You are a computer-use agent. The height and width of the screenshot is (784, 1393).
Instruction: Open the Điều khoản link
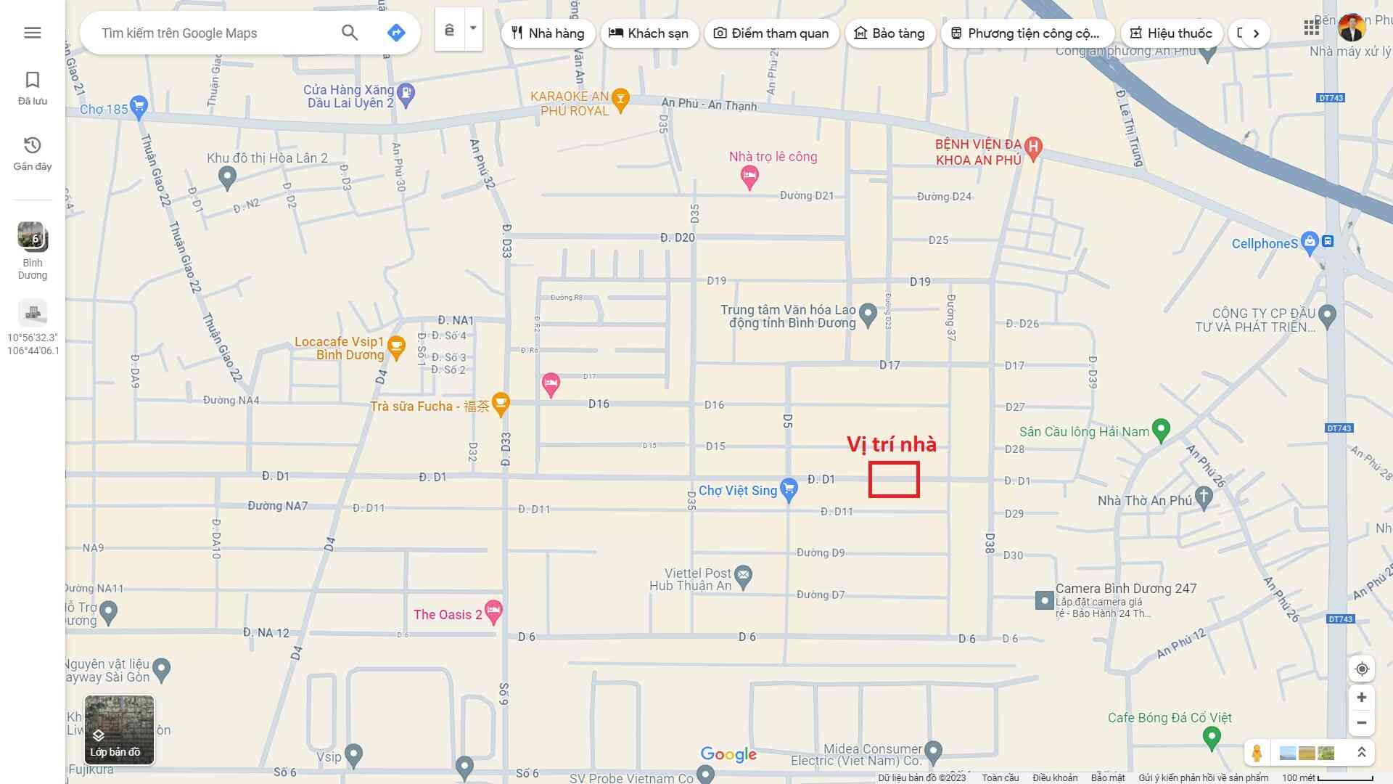[1054, 777]
